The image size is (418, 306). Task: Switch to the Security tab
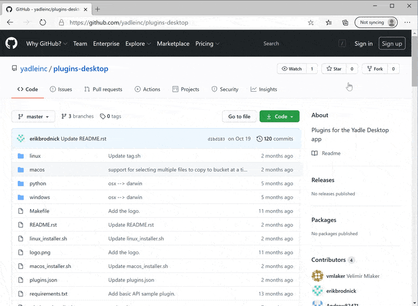[225, 89]
